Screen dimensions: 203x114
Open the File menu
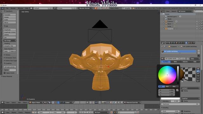(7, 8)
